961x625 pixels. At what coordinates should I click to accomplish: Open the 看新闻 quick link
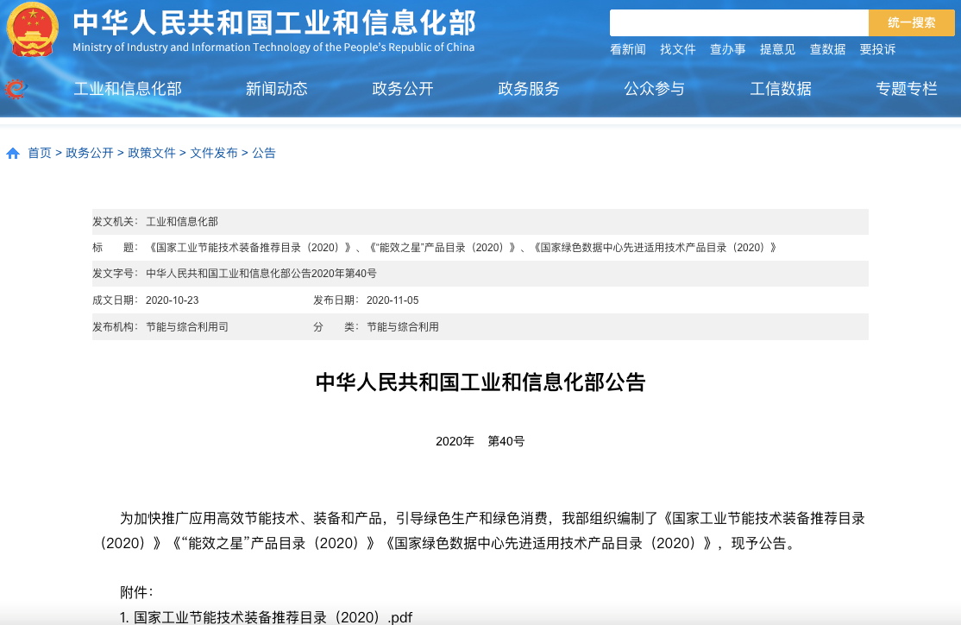[627, 49]
